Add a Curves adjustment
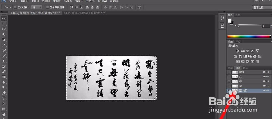This screenshot has width=272, height=119. (248, 51)
